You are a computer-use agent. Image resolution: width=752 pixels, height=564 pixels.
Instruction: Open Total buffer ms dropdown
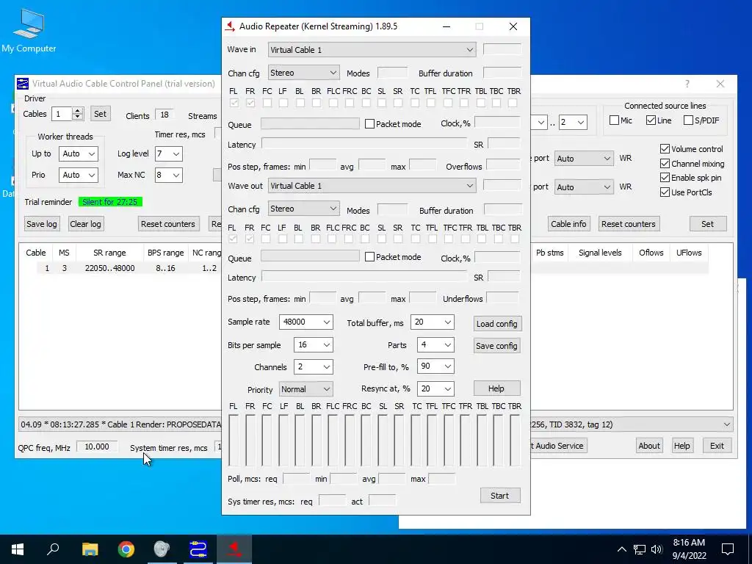[432, 322]
